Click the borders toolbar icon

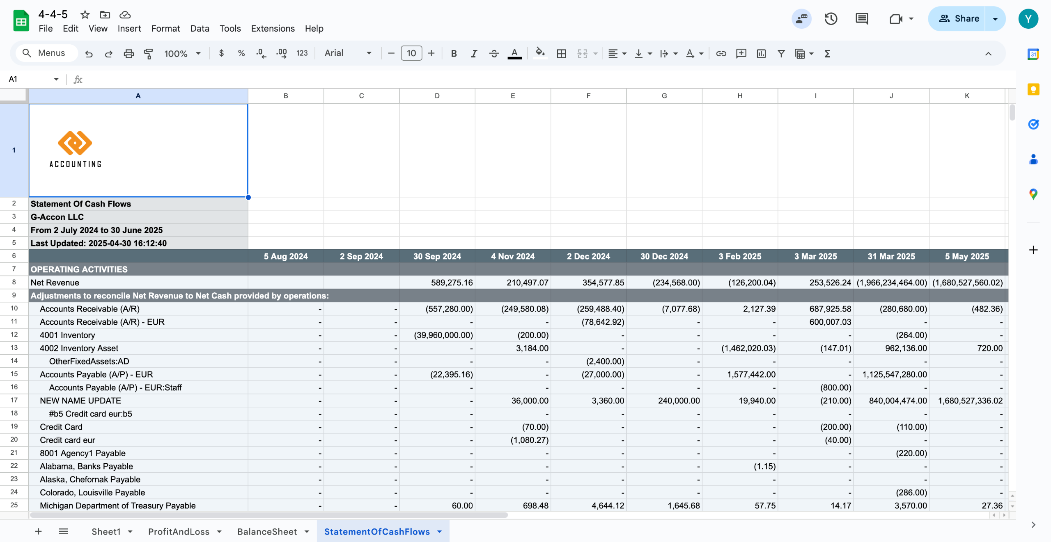pos(561,53)
